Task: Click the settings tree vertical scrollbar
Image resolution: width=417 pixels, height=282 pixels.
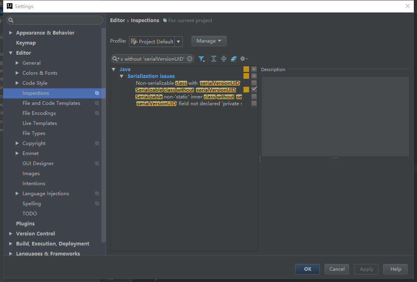Action: tap(104, 135)
